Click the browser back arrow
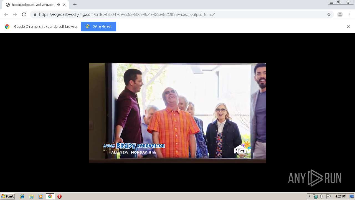The image size is (355, 200). [6, 14]
